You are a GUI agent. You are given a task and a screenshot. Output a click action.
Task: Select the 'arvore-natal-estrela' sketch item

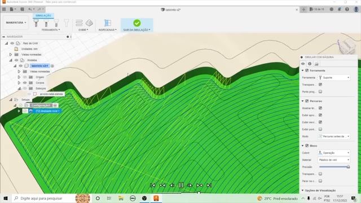pyautogui.click(x=51, y=94)
